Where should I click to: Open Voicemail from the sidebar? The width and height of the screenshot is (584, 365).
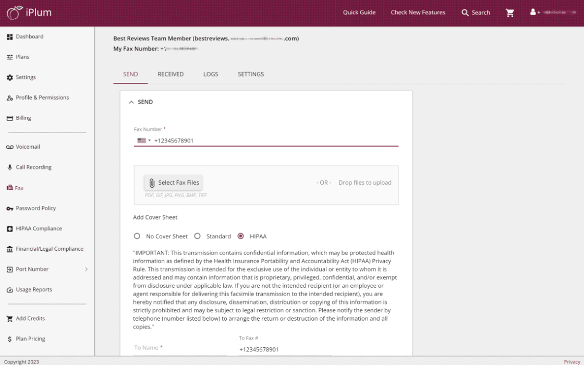[x=28, y=147]
